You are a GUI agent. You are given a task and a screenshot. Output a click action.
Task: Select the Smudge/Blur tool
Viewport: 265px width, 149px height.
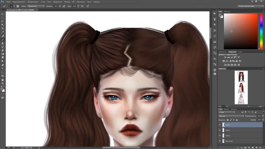[x=2, y=58]
